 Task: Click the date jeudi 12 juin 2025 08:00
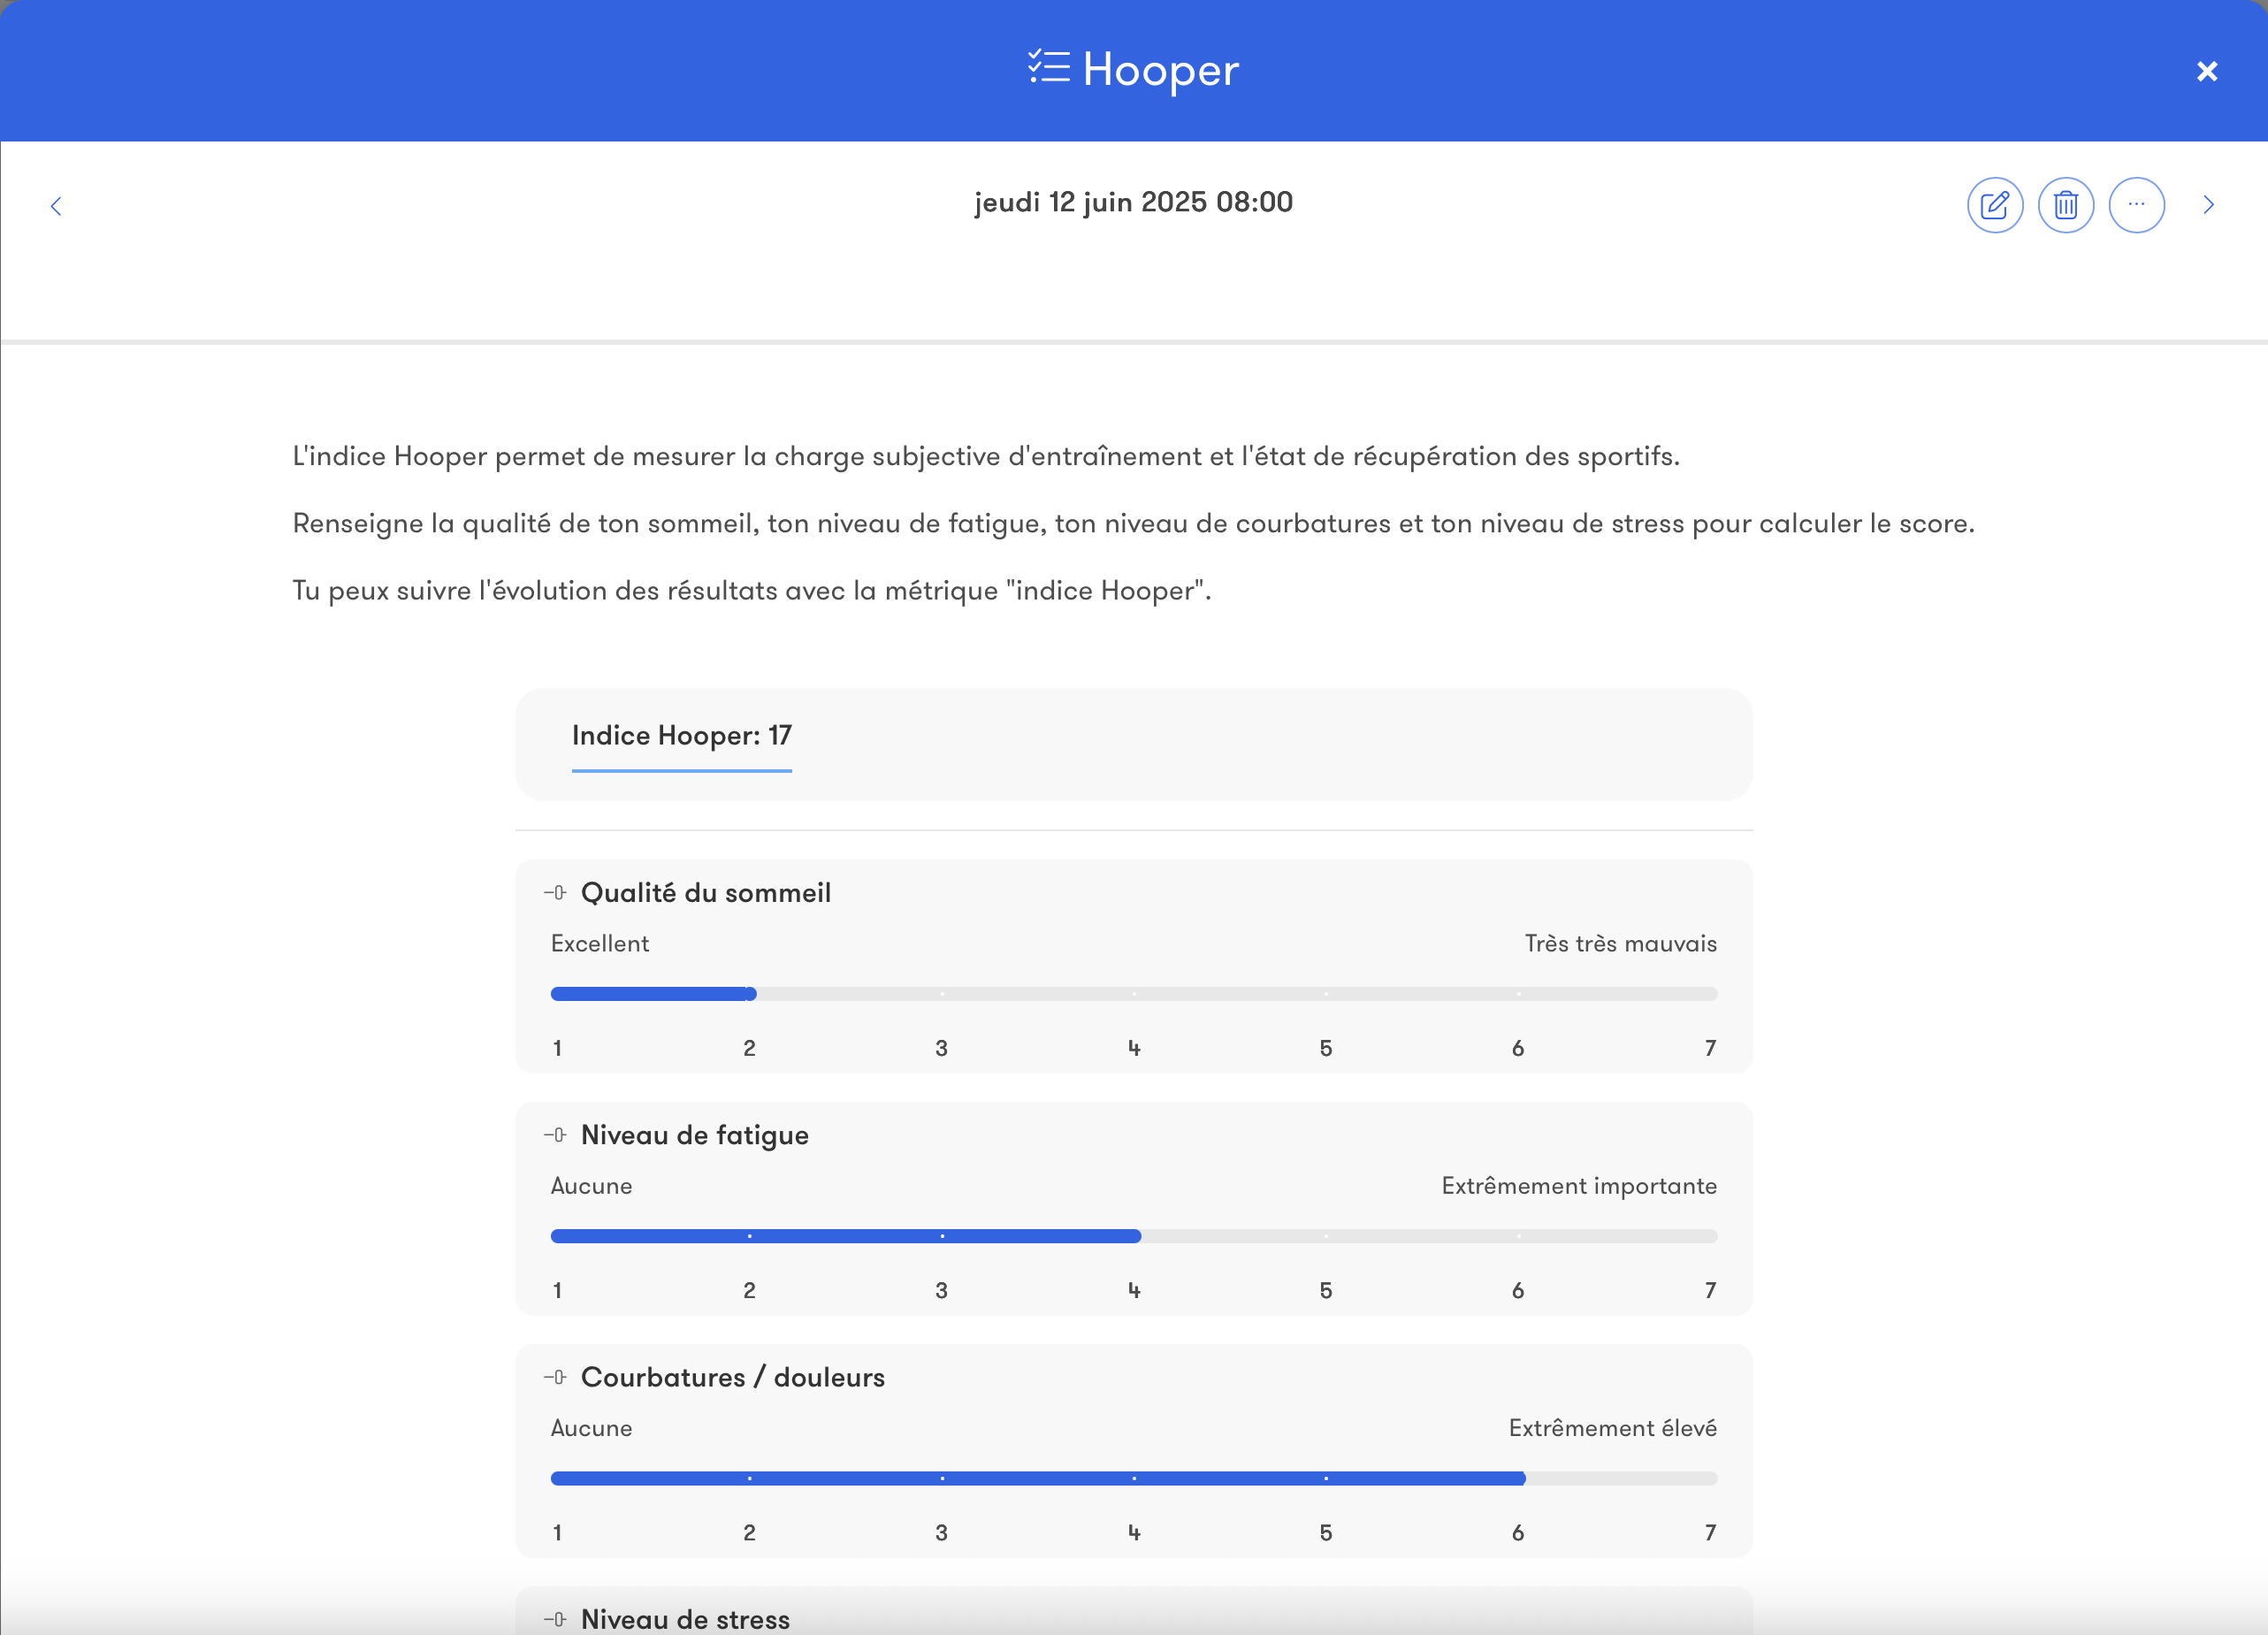[1133, 202]
